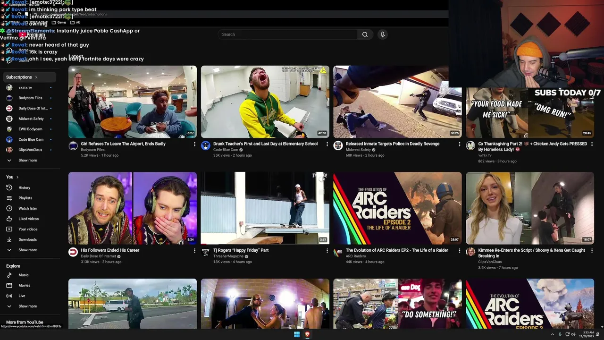604x340 pixels.
Task: Open Downloads from the sidebar
Action: click(x=30, y=239)
